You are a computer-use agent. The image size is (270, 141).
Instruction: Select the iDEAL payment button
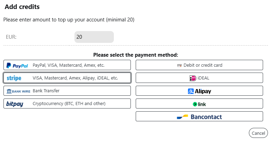coord(199,78)
